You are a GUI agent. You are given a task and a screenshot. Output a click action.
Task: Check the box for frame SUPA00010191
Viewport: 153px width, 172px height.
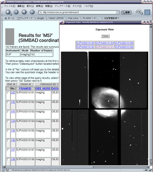(8, 93)
